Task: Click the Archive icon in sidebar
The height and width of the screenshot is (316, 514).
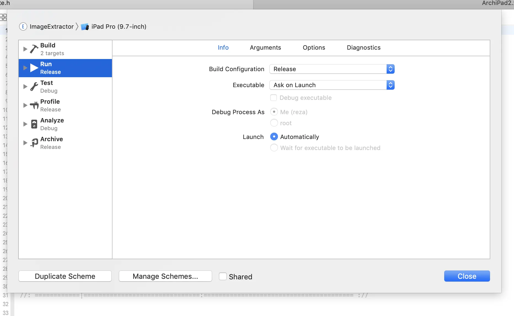Action: (34, 143)
